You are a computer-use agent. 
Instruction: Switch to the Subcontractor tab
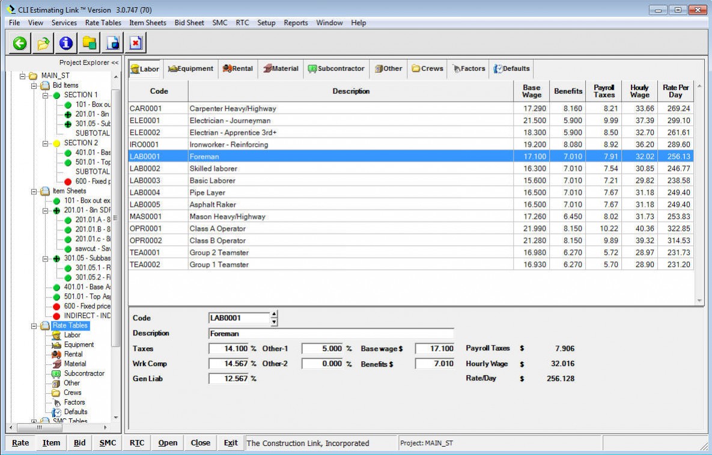pyautogui.click(x=336, y=69)
